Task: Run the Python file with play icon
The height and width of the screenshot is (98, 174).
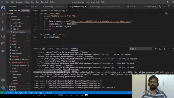Action: pos(164,7)
